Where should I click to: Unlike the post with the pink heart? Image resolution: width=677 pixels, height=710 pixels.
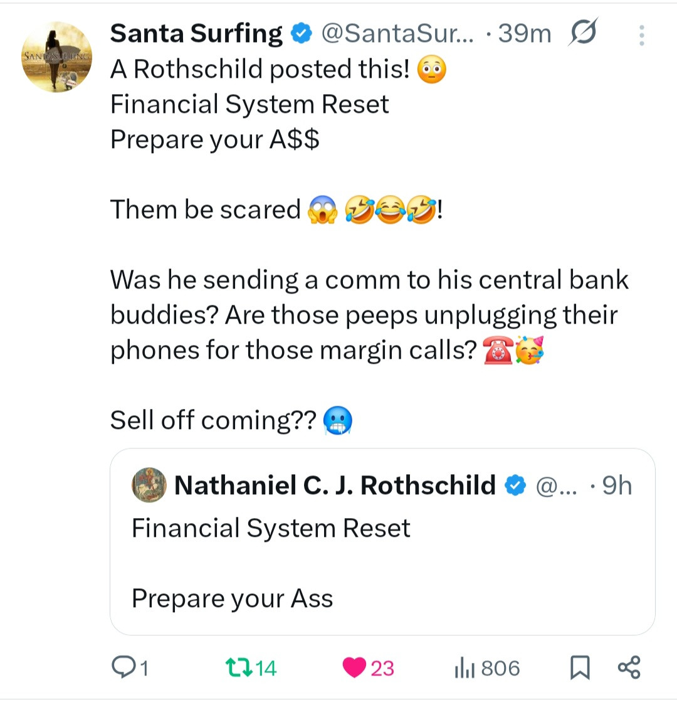click(355, 668)
